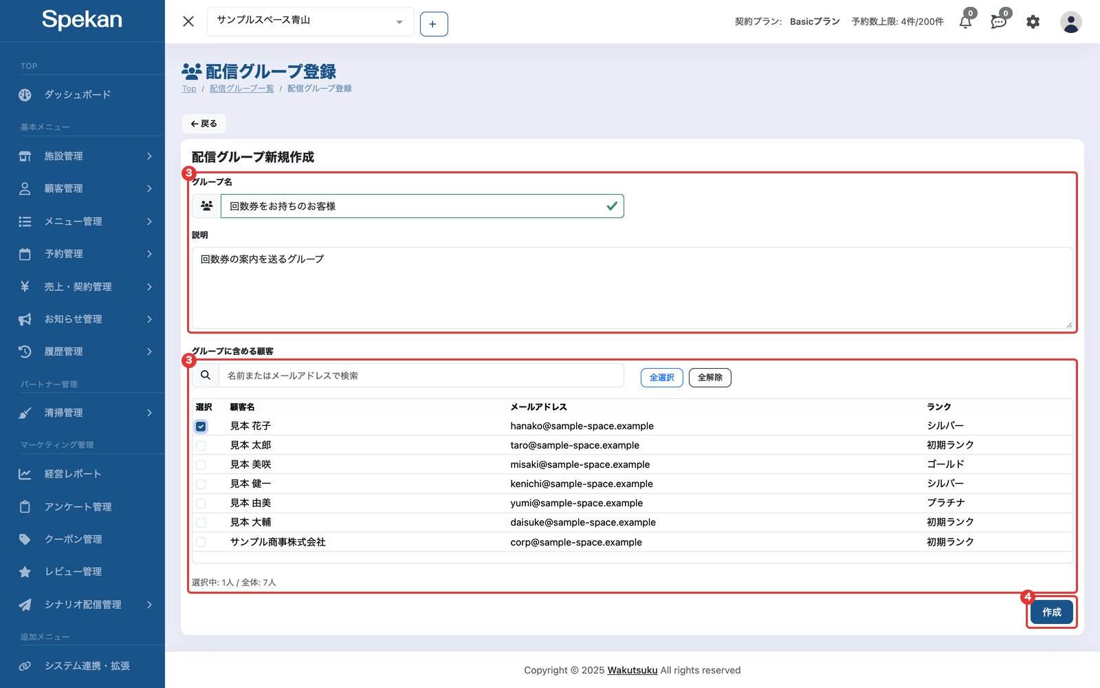Close the sidebar with the X icon

pos(188,21)
